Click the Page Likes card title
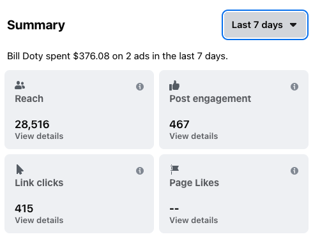313x239 pixels. 194,183
